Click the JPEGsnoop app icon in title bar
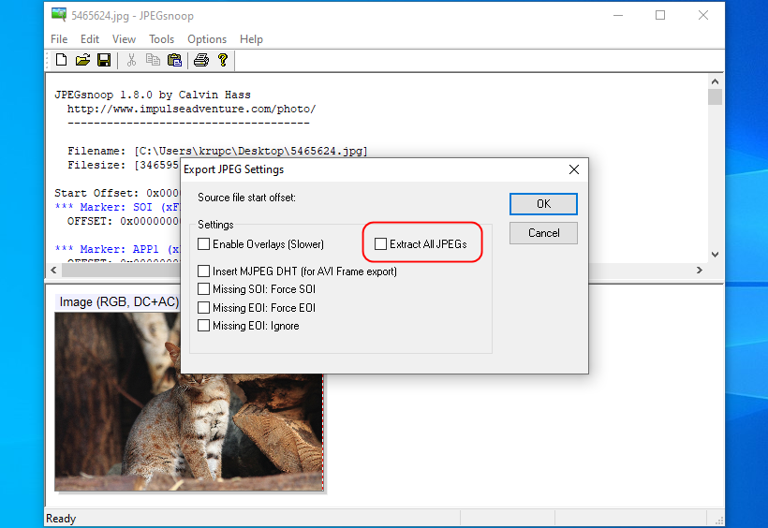The height and width of the screenshot is (528, 768). point(59,15)
